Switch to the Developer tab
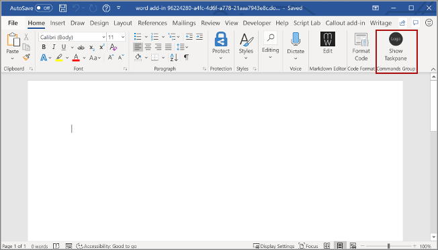 coord(257,23)
